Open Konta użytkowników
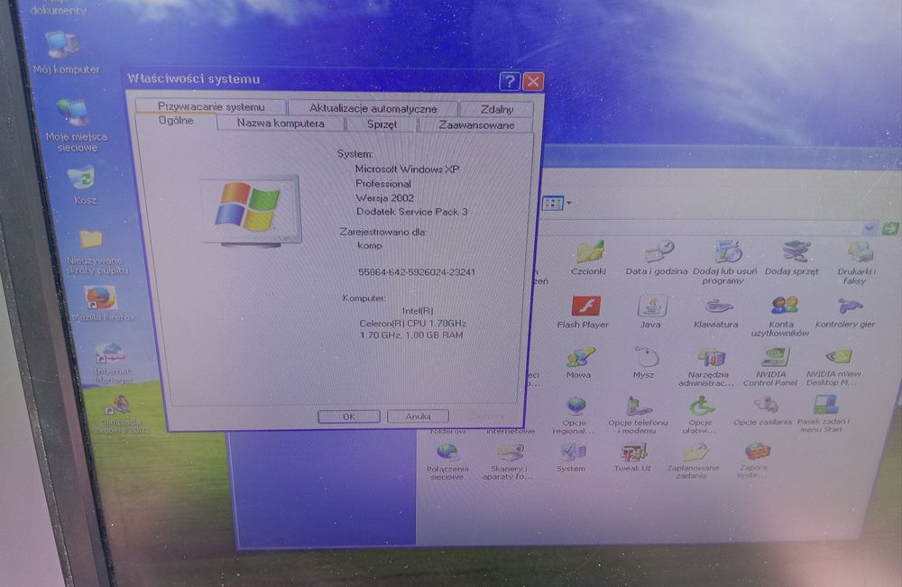 coord(780,316)
